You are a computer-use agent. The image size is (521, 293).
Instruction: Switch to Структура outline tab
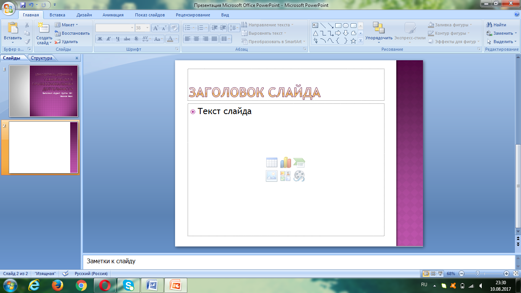click(x=42, y=58)
